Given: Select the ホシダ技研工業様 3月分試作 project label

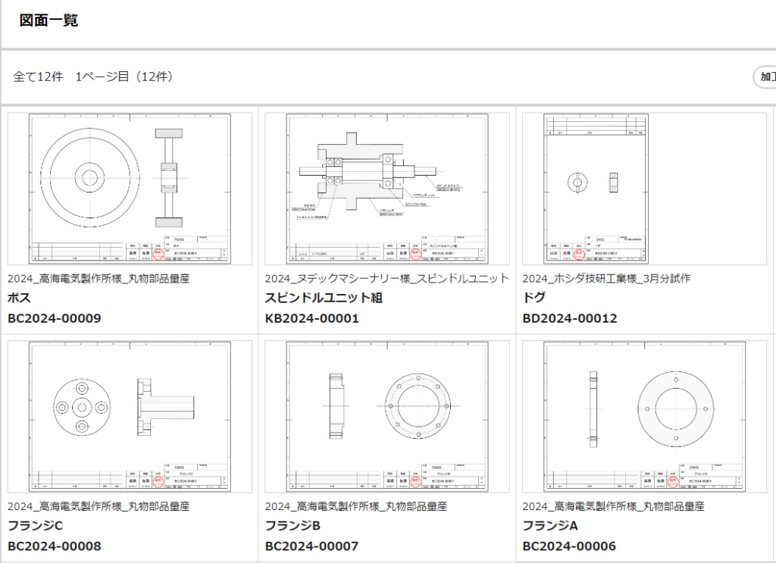Looking at the screenshot, I should (606, 279).
